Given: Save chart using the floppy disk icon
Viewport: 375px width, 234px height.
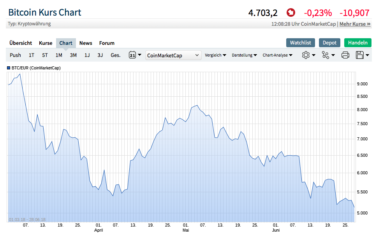Looking at the screenshot, I should click(360, 55).
